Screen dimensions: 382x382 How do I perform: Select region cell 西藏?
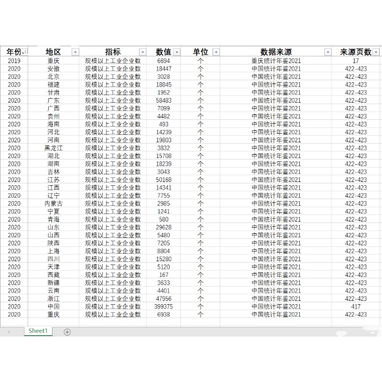53,275
